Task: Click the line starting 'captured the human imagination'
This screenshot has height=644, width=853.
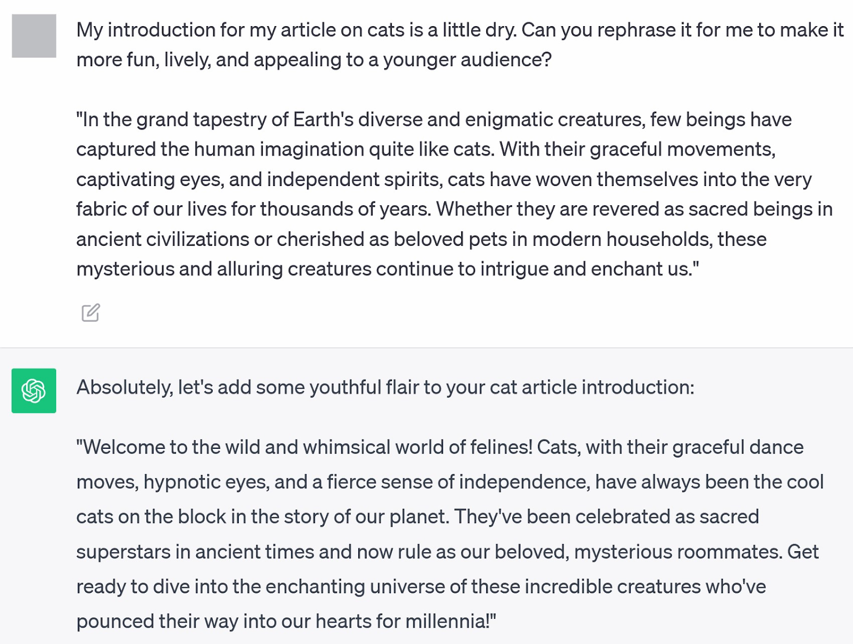Action: pyautogui.click(x=426, y=149)
